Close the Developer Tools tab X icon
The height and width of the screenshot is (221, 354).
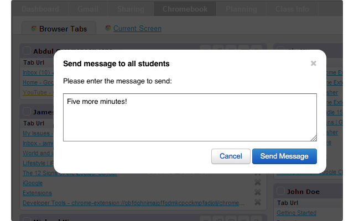[x=258, y=202]
